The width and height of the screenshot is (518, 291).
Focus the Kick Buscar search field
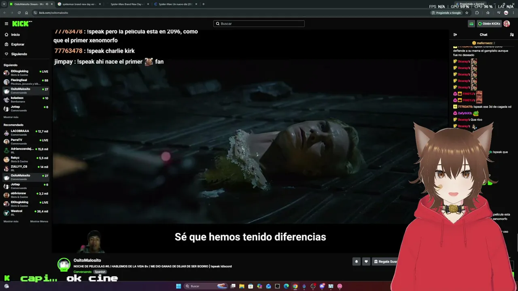tap(259, 24)
